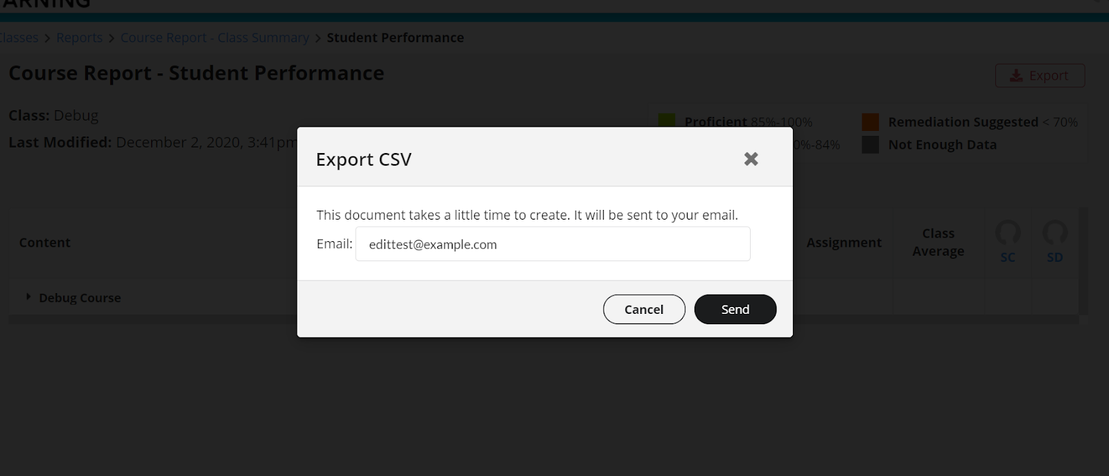Close the Export CSV dialog with X
Viewport: 1109px width, 476px height.
(x=751, y=159)
